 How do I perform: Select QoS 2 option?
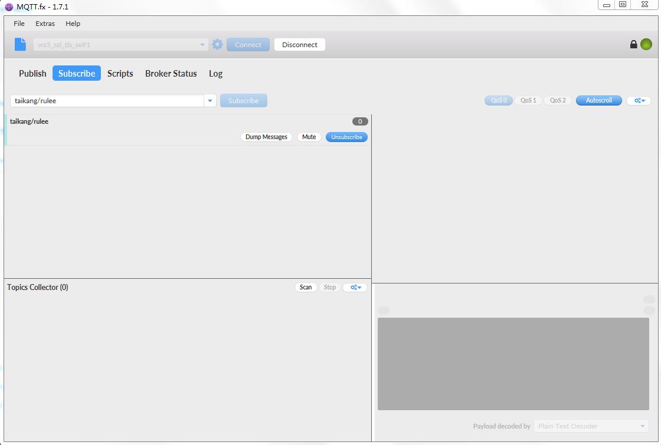(558, 100)
